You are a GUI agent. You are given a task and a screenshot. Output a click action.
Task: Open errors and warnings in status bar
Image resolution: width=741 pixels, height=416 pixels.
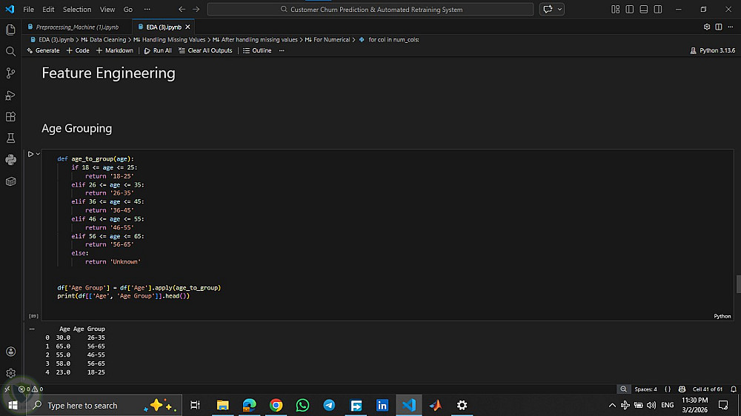30,389
